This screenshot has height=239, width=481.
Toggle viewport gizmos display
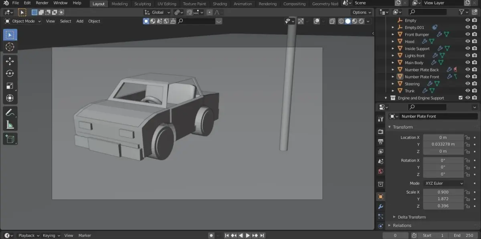point(300,21)
